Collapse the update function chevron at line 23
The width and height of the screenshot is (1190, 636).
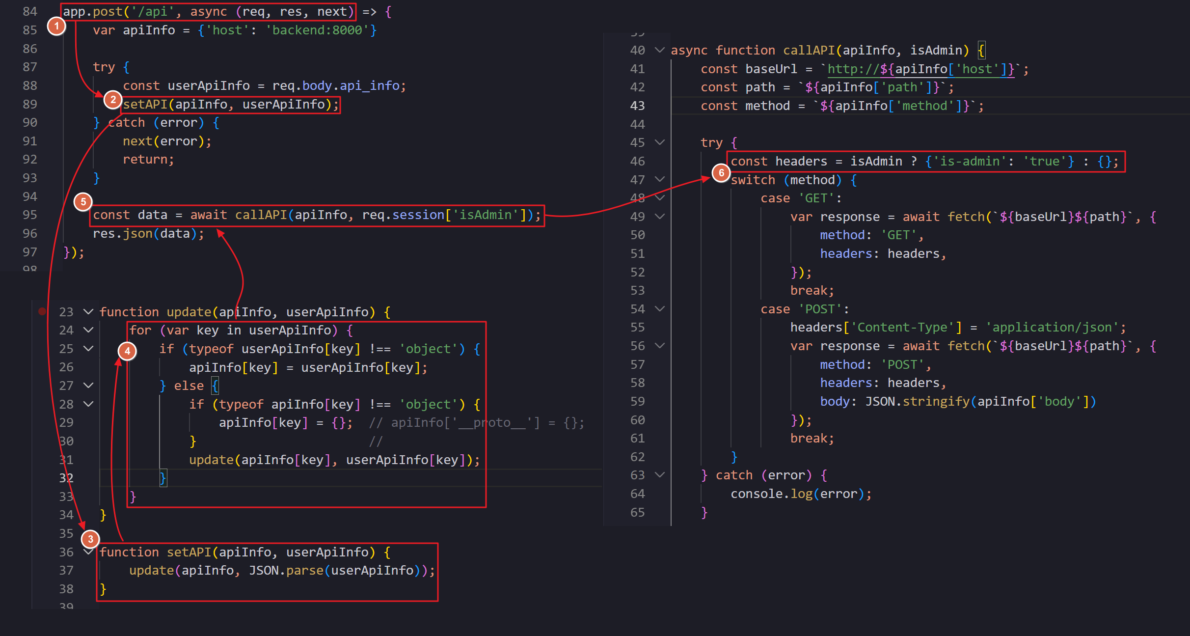[88, 312]
